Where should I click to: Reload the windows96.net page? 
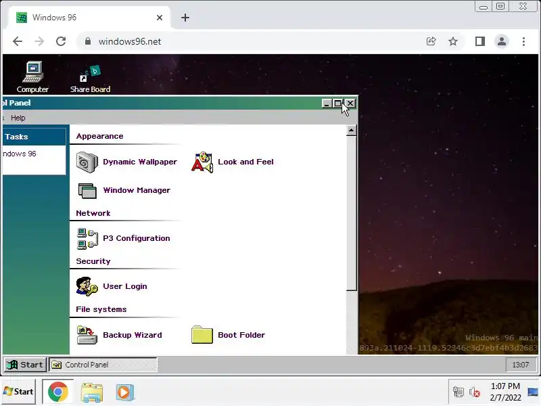[61, 41]
